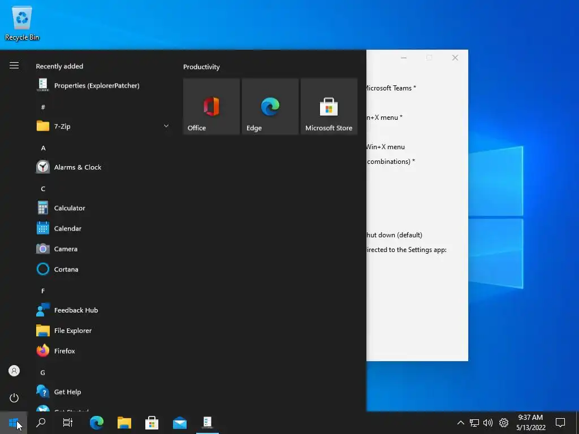Click 'combinations) *' text in Properties window

click(x=391, y=162)
